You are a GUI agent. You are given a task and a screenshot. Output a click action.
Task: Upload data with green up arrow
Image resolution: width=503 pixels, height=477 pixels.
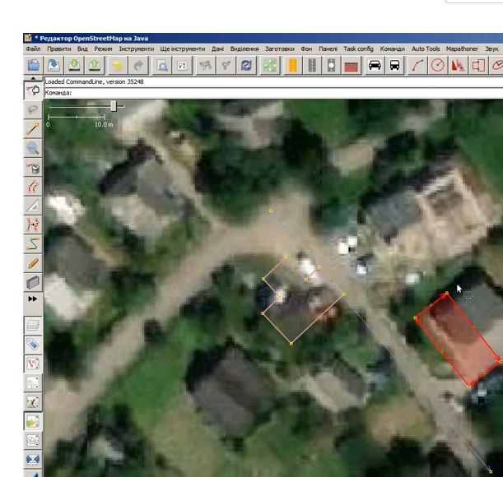[x=95, y=66]
